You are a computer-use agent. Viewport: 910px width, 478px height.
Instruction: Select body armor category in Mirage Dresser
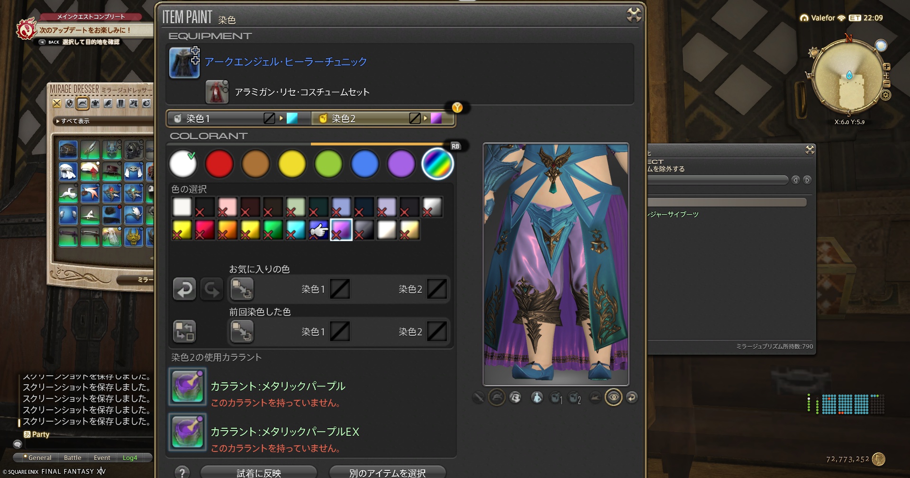pyautogui.click(x=95, y=103)
